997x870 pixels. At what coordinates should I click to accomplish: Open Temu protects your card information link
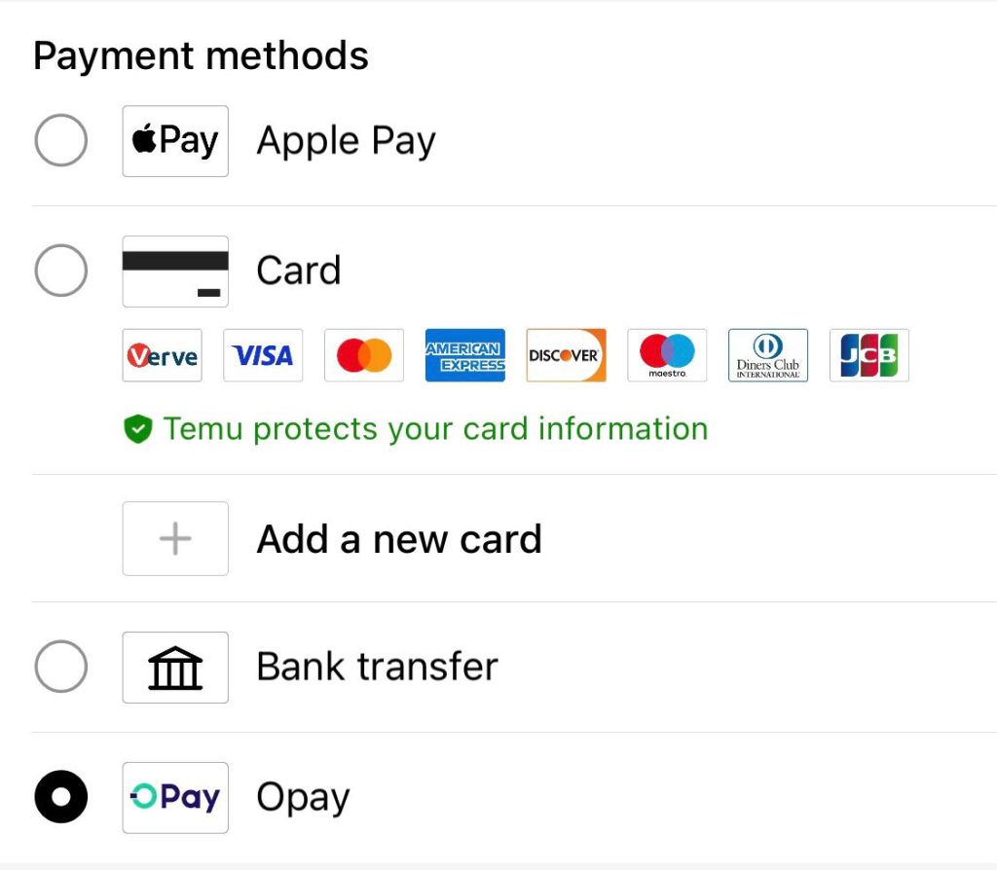point(435,429)
